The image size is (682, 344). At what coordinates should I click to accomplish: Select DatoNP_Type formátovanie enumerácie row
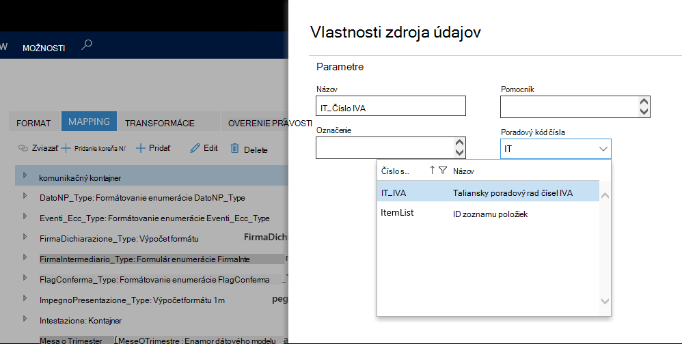(151, 198)
